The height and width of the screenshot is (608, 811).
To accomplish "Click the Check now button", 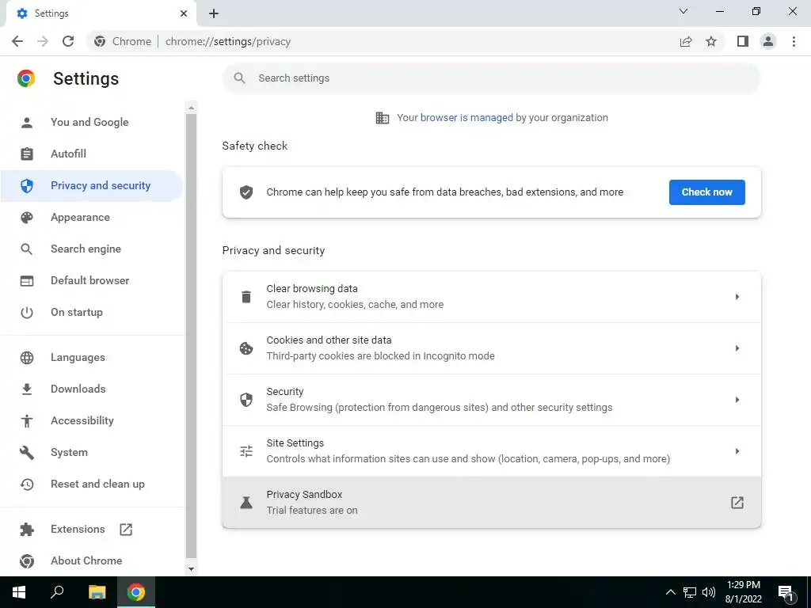I will coord(706,192).
